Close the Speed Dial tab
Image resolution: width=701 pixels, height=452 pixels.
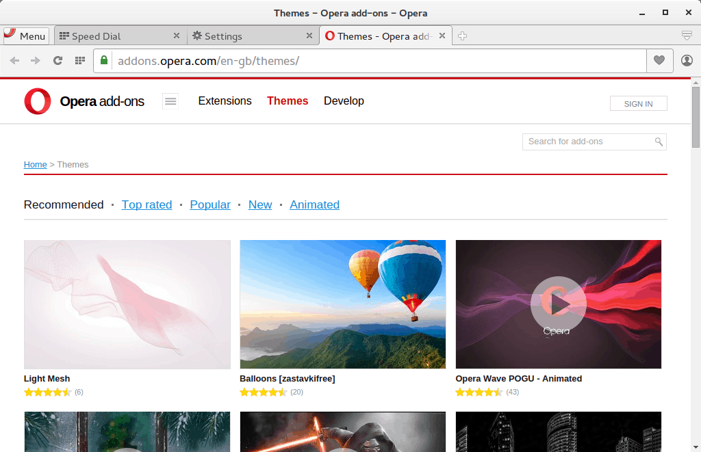click(177, 36)
